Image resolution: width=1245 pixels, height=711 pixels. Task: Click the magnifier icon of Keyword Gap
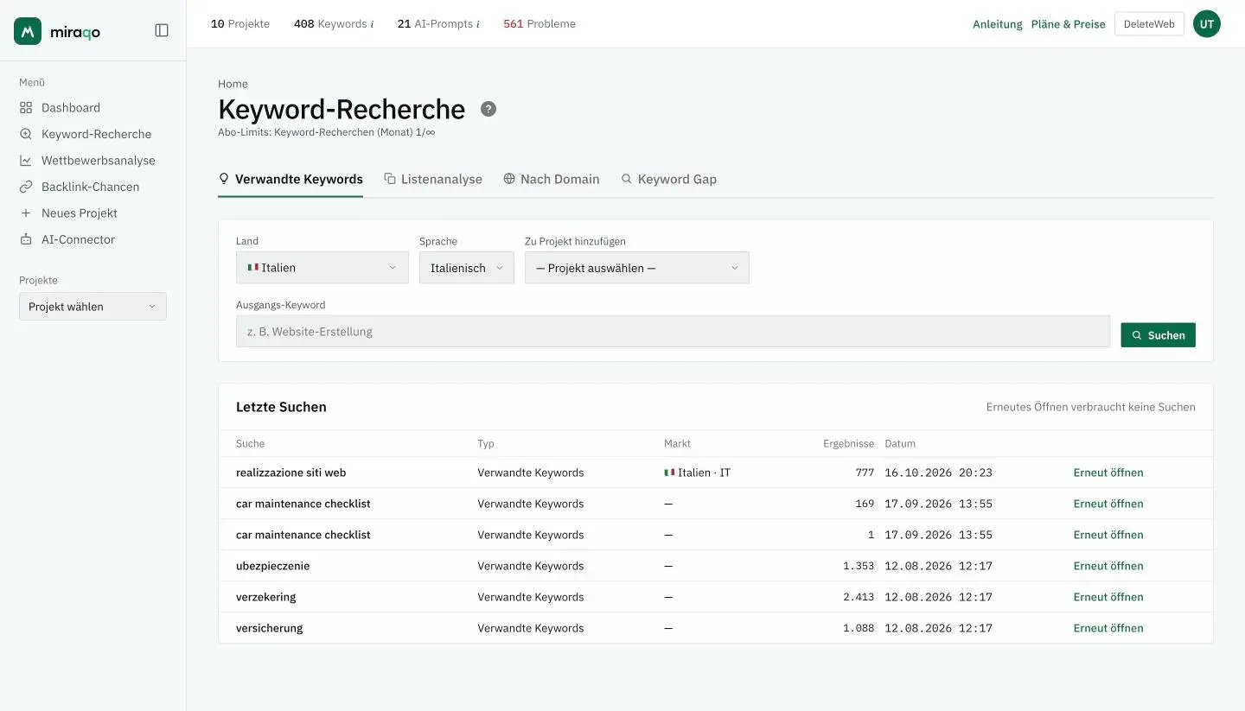pyautogui.click(x=627, y=179)
